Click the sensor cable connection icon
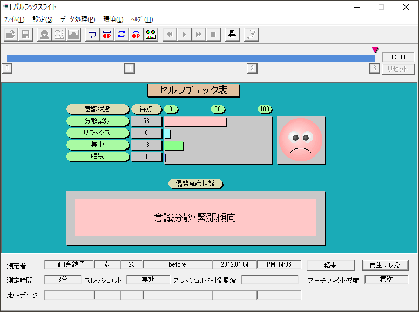The width and height of the screenshot is (419, 312). 251,35
